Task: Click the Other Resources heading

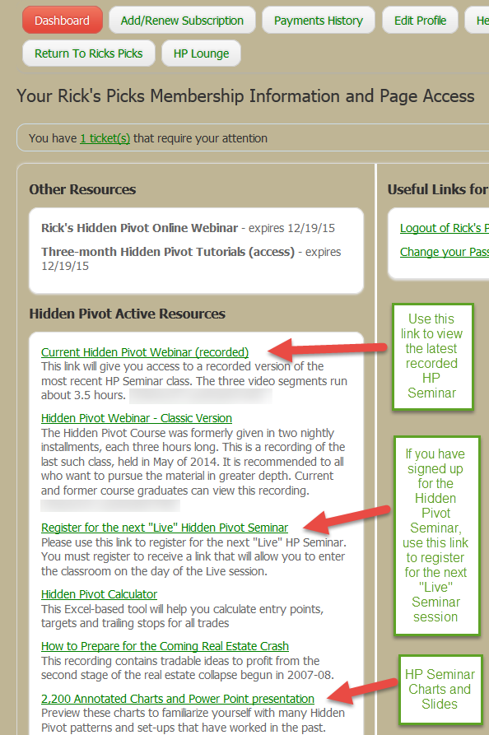Action: (82, 189)
